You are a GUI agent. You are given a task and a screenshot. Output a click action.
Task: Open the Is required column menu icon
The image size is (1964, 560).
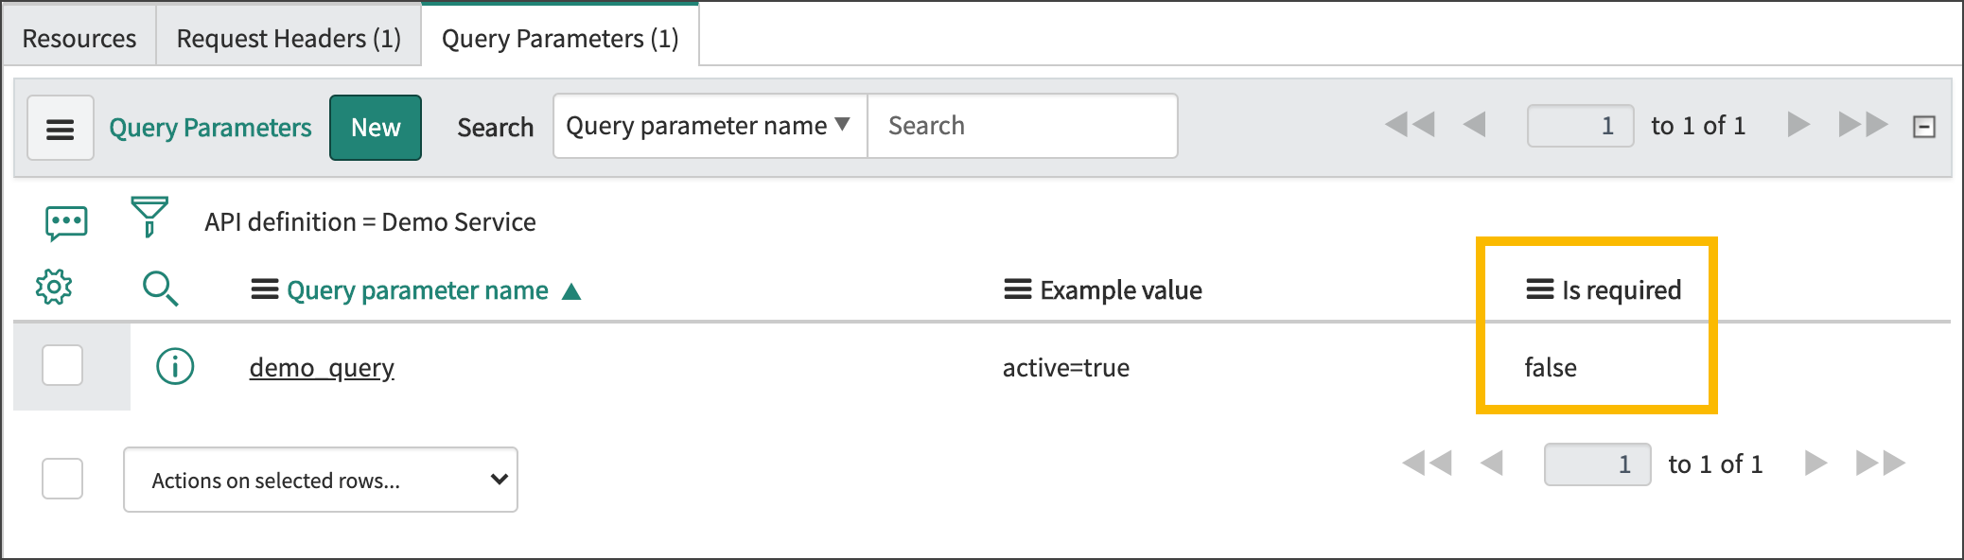1538,289
